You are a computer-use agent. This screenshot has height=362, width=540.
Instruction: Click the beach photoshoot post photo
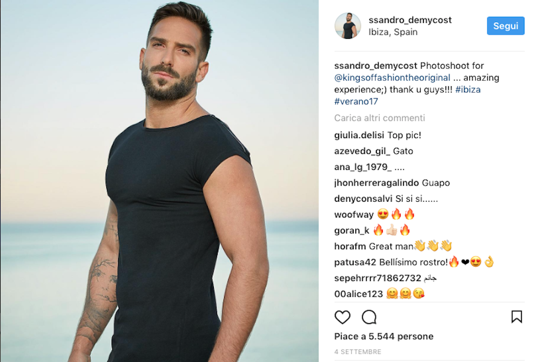click(x=159, y=181)
